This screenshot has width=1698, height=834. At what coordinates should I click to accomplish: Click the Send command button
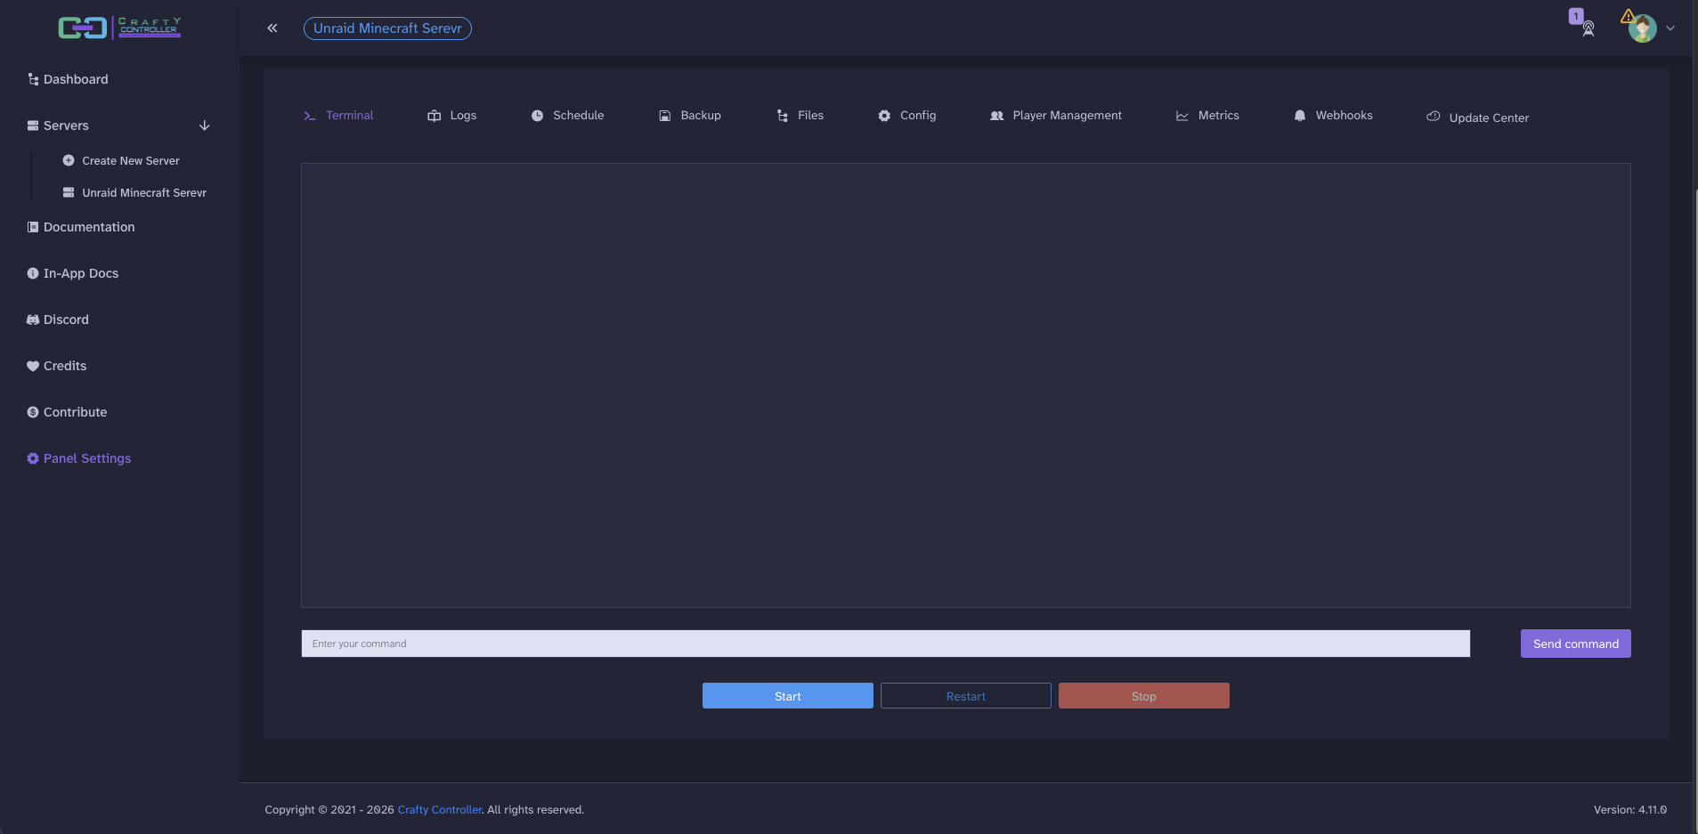tap(1576, 644)
